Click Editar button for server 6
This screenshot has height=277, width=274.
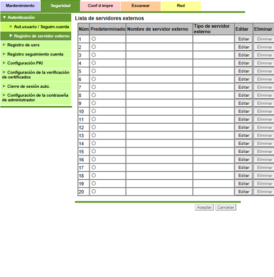tap(244, 79)
